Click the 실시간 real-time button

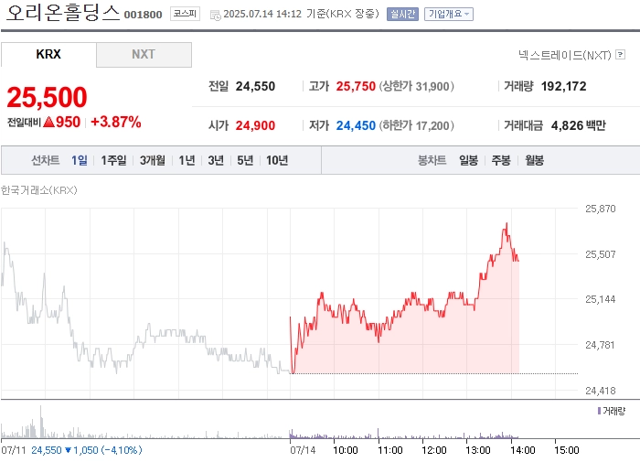click(402, 15)
